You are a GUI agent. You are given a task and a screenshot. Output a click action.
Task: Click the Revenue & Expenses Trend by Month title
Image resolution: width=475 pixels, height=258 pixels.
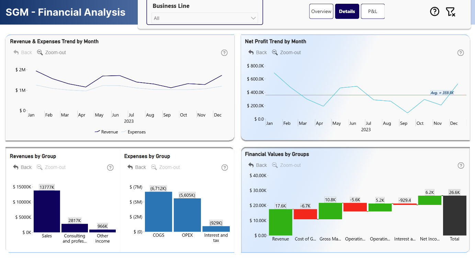[54, 41]
